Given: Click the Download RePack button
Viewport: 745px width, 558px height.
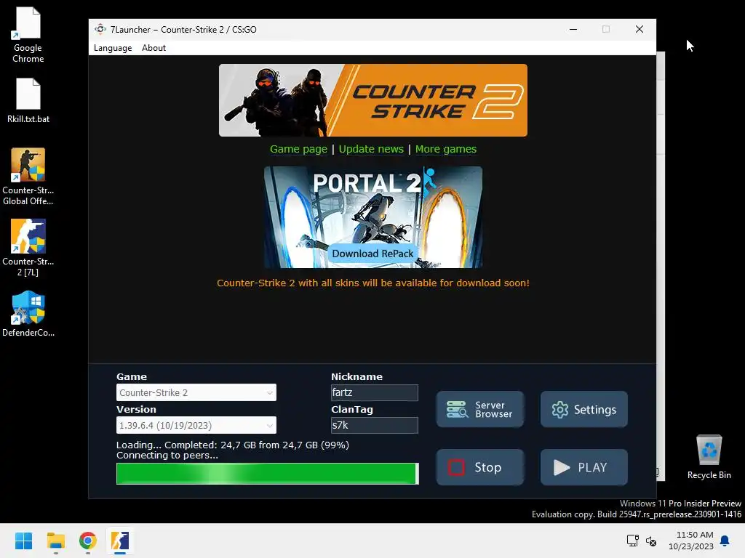Looking at the screenshot, I should pos(372,254).
